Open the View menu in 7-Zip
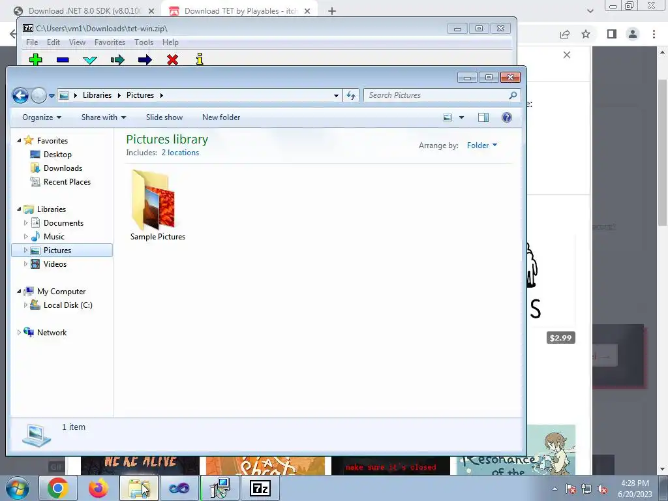The height and width of the screenshot is (501, 668). coord(77,42)
